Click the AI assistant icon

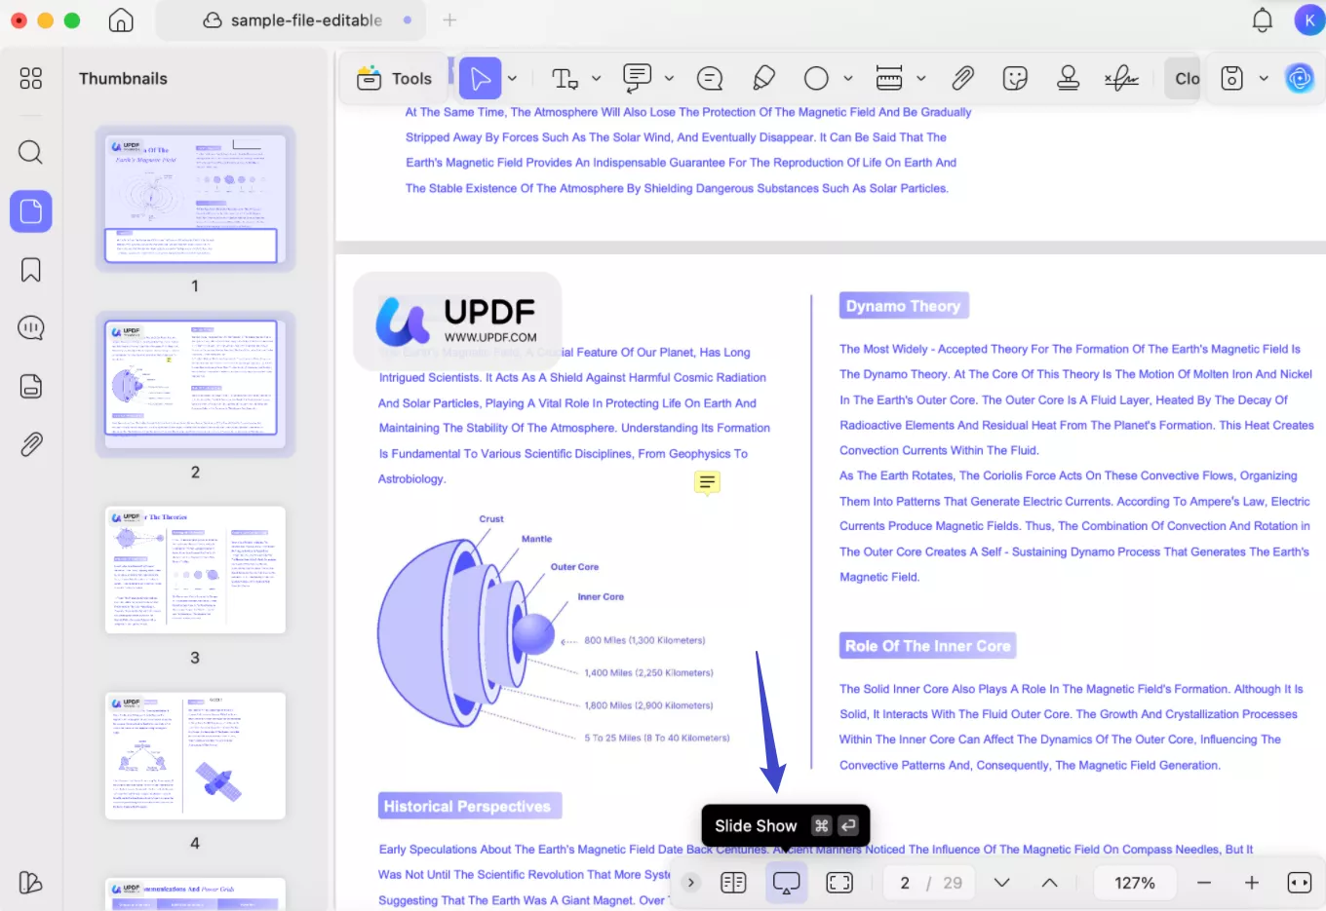click(x=1299, y=78)
